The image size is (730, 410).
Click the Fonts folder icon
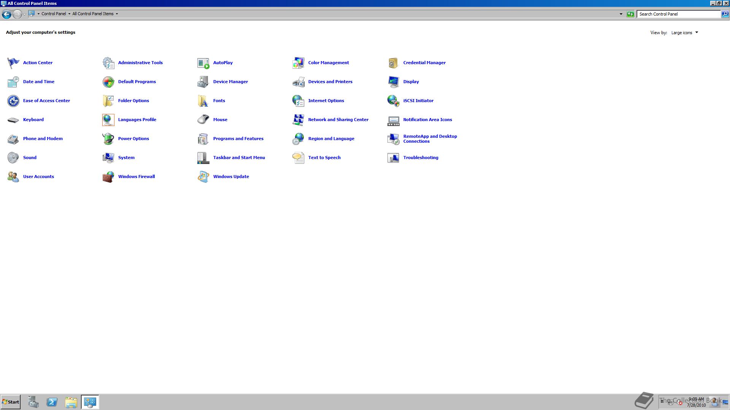point(203,101)
